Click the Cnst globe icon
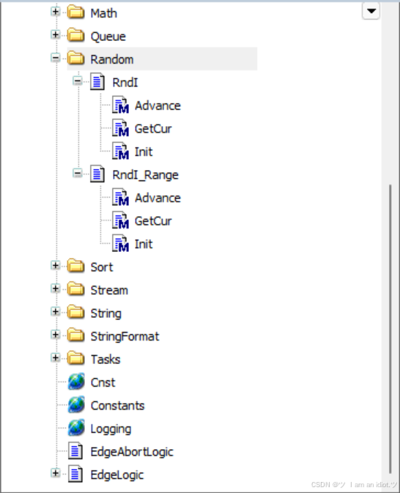The height and width of the screenshot is (493, 400). click(76, 382)
